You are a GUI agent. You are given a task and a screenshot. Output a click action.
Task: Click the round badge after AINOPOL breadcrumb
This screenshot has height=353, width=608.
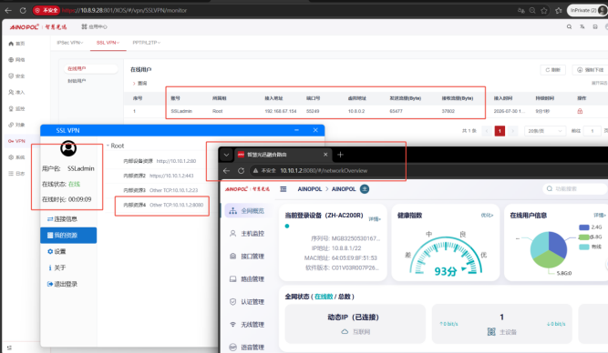[x=365, y=189]
